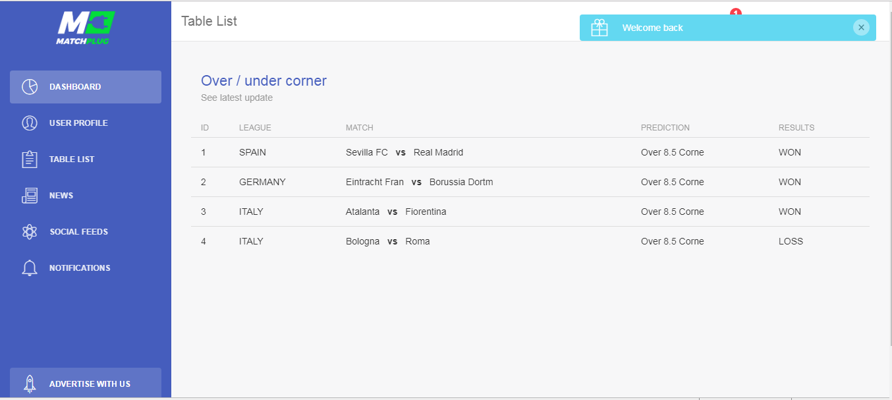Click the Notifications bell icon
The width and height of the screenshot is (892, 400).
pyautogui.click(x=30, y=268)
